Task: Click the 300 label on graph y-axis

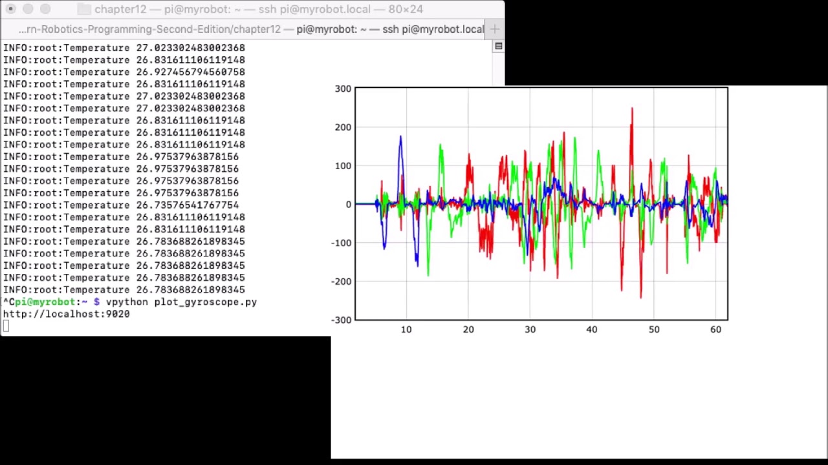Action: pos(343,88)
